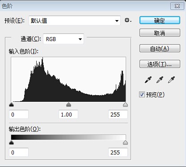
Task: Click the 自动(A) button
Action: 160,48
